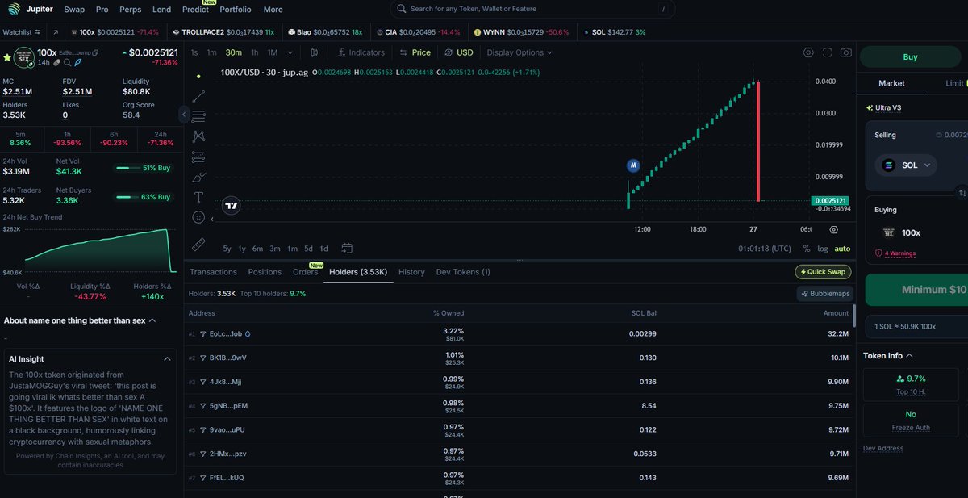Open Bubblemaps from the holders panel
The width and height of the screenshot is (968, 498).
824,293
